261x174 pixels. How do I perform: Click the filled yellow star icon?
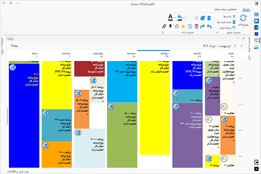183,26
